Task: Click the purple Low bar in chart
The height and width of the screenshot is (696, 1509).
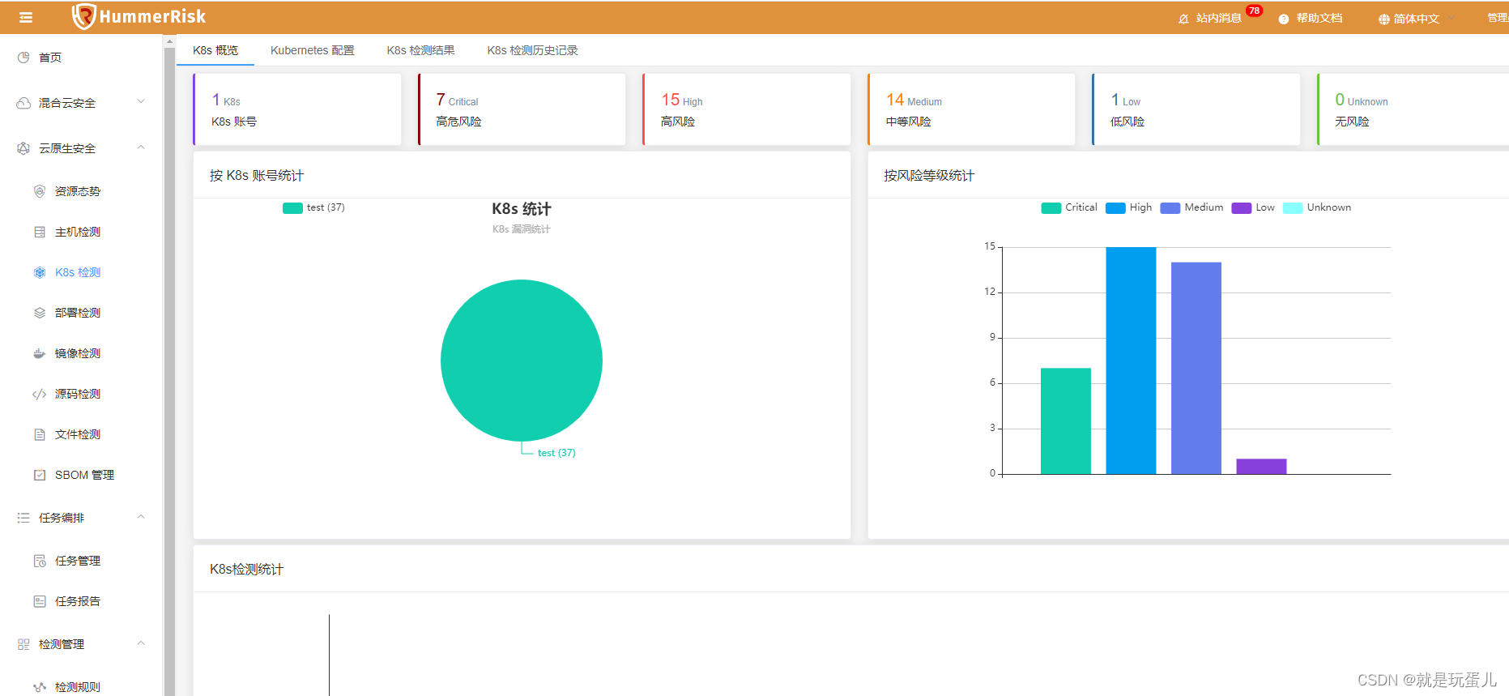Action: (x=1261, y=467)
